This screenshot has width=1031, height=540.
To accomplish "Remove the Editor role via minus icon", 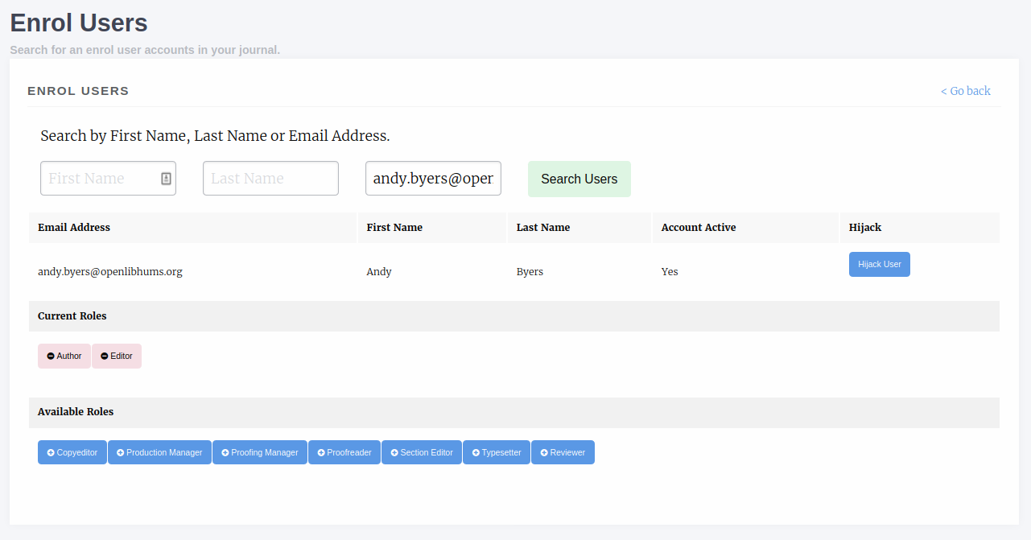I will click(x=105, y=357).
